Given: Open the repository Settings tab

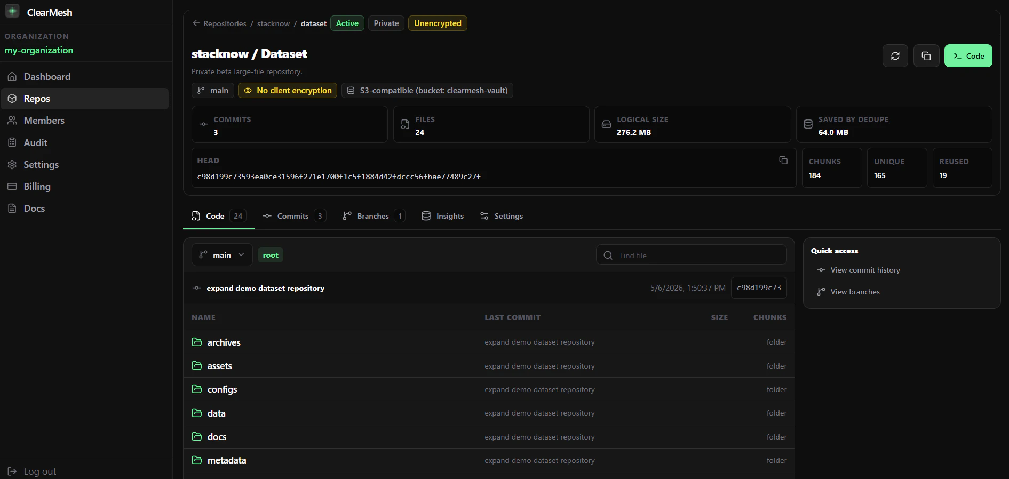Looking at the screenshot, I should [x=501, y=216].
